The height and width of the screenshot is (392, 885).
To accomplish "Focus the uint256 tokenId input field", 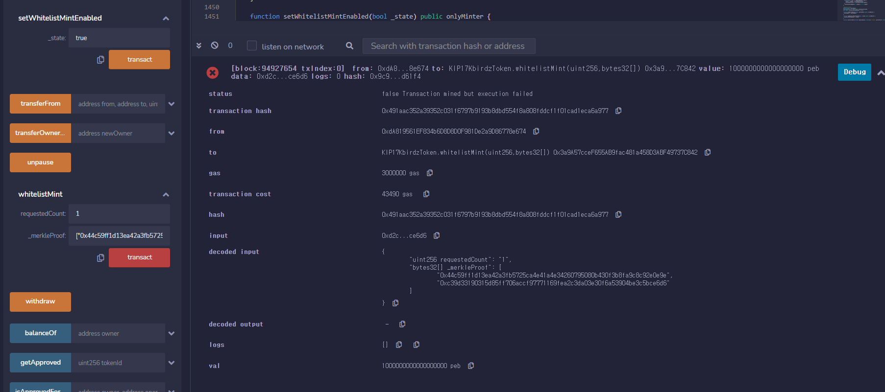I will [x=118, y=363].
